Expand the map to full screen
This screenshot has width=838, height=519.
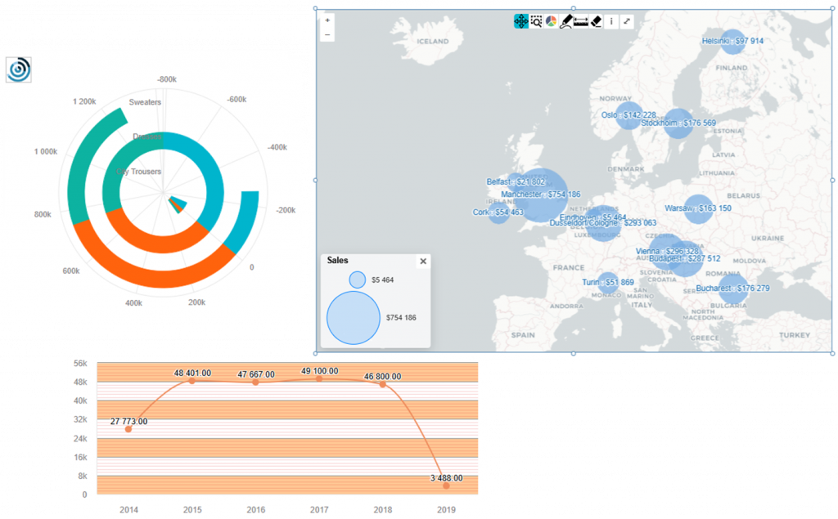pyautogui.click(x=626, y=21)
